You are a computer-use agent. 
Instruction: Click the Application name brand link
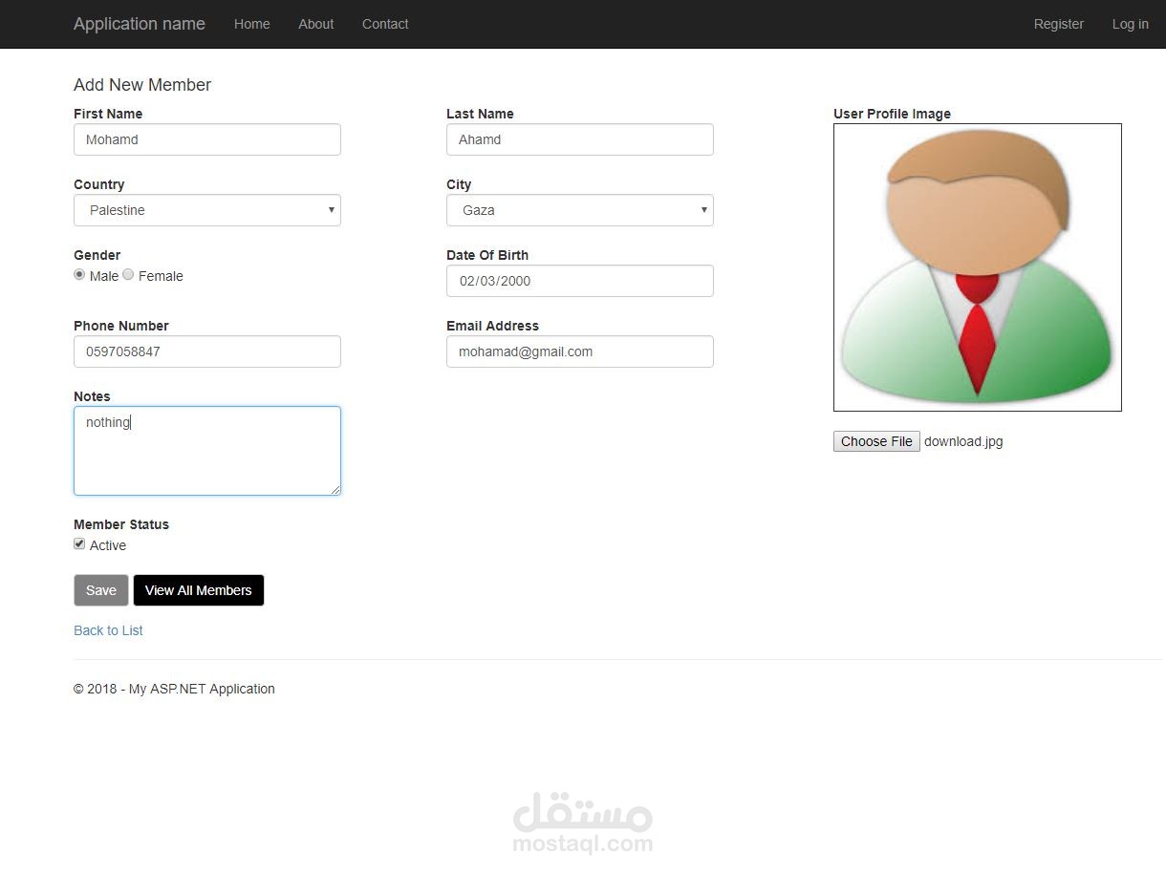(x=140, y=24)
